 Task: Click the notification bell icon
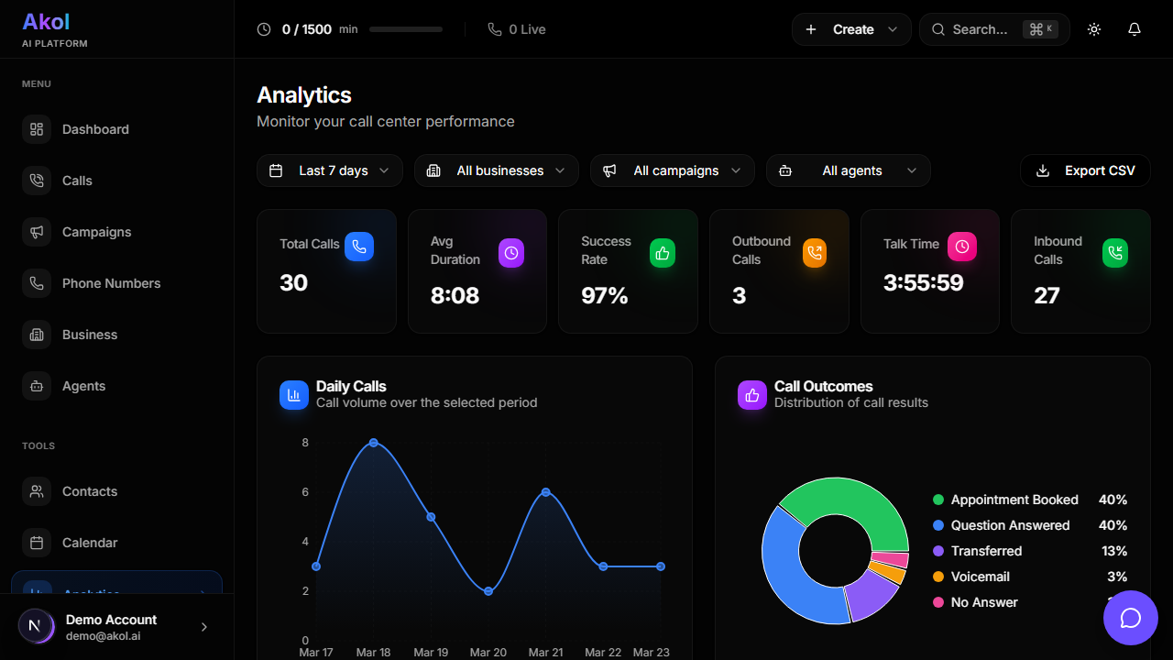pyautogui.click(x=1135, y=29)
